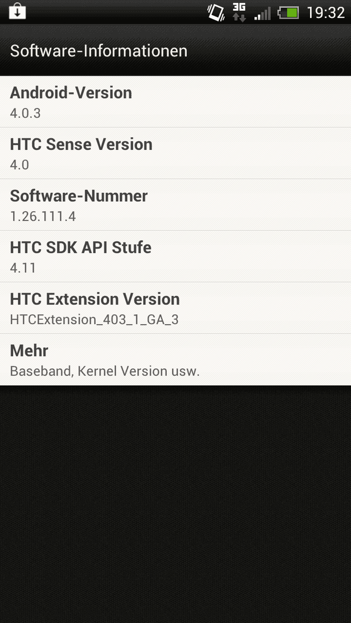Select the HTC Sense Version entry
This screenshot has height=623, width=351.
coord(175,153)
